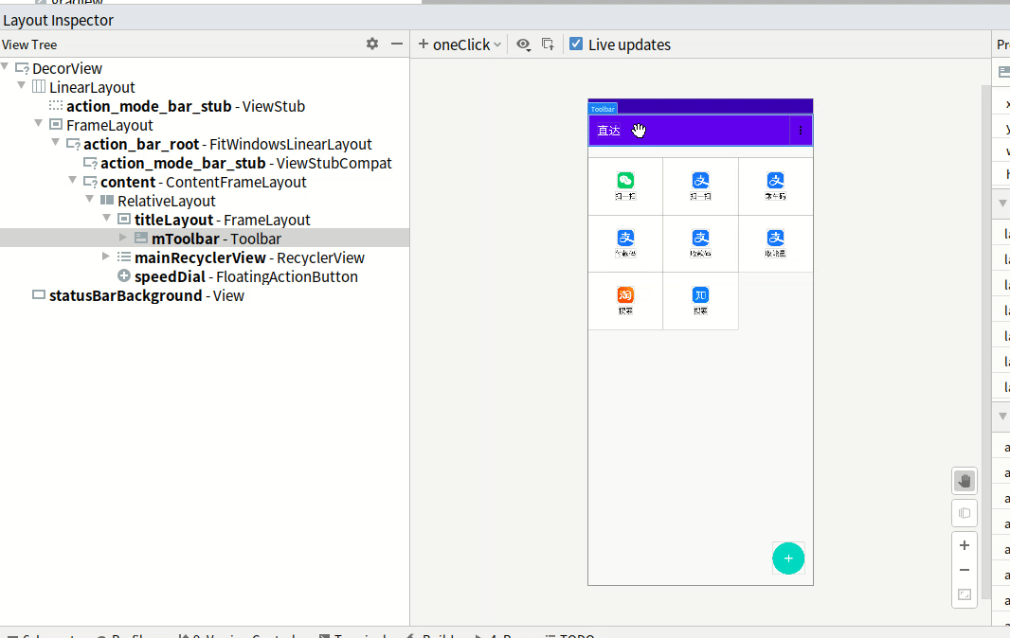Collapse the RelativeLayout node
The image size is (1010, 638).
pyautogui.click(x=90, y=199)
